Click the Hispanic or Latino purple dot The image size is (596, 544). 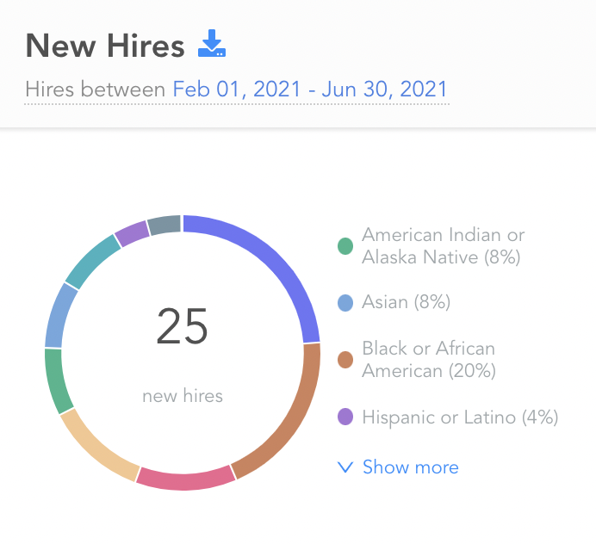[x=345, y=417]
